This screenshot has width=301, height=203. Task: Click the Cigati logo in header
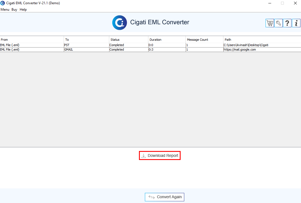click(120, 23)
